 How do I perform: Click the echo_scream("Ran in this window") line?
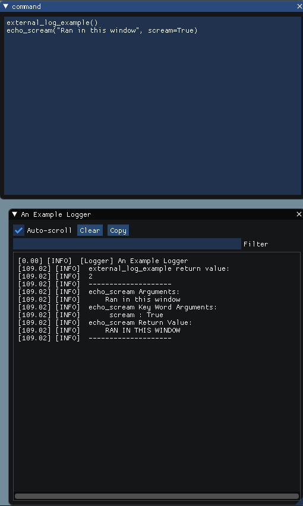[x=102, y=31]
